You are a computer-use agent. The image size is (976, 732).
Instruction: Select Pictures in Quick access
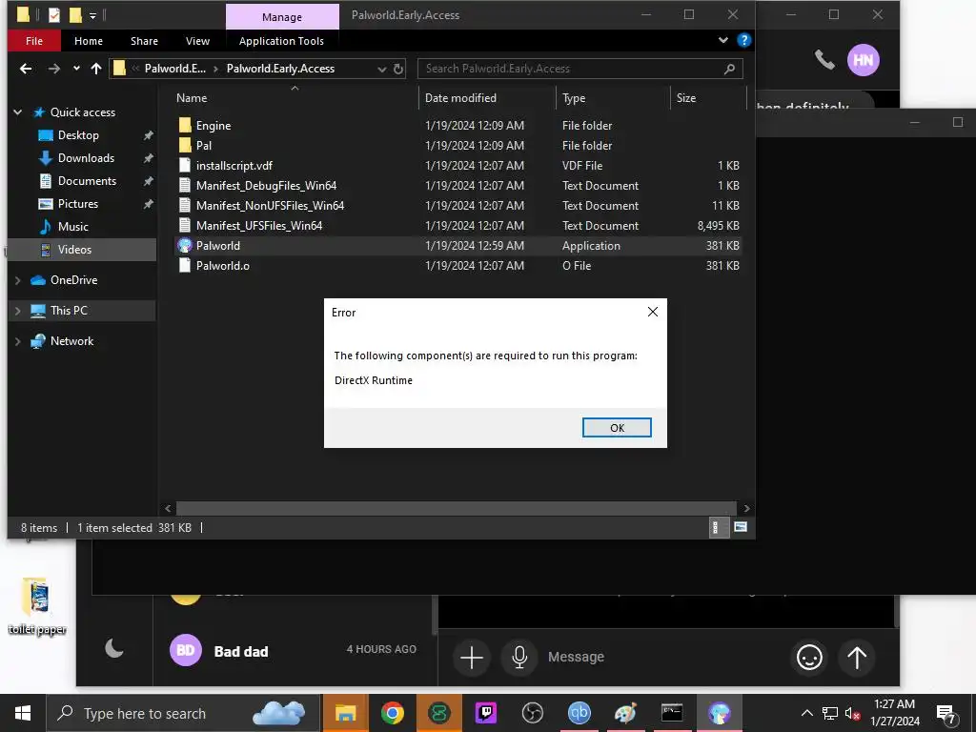coord(78,204)
